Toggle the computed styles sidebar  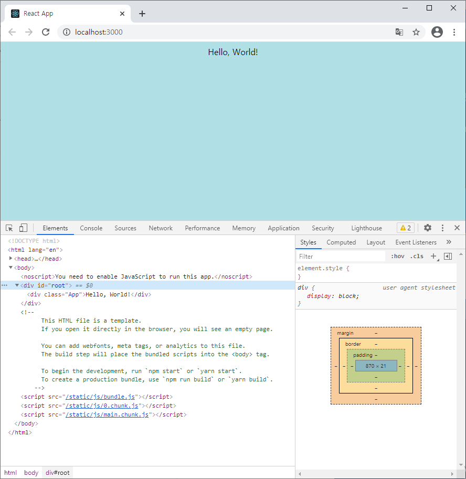pyautogui.click(x=448, y=257)
